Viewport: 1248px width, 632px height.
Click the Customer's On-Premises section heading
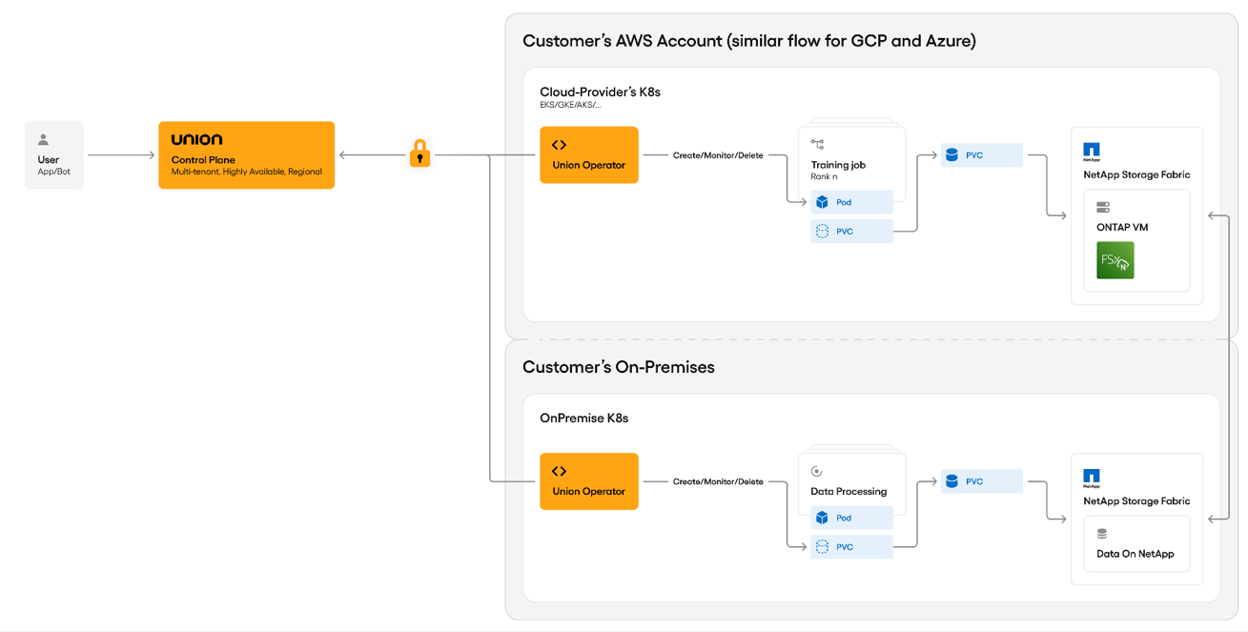(618, 366)
